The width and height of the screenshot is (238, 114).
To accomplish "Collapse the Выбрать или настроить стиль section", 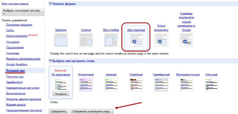I will (50, 61).
